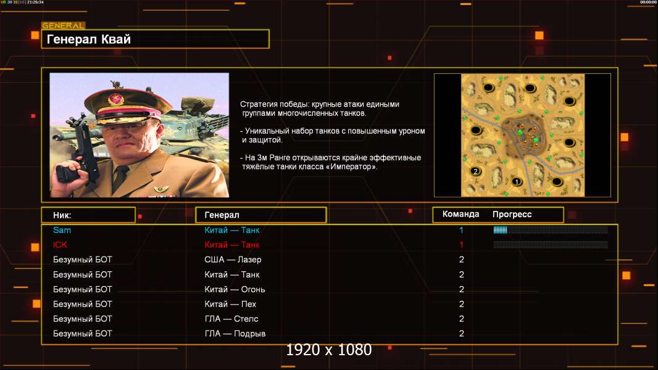Select the 'Ник:' column header
Viewport: 658px width, 370px height.
(x=88, y=215)
